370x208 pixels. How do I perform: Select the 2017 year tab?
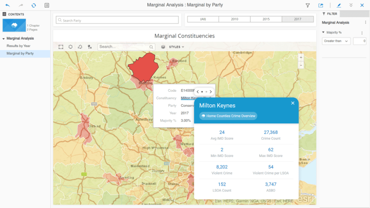(298, 19)
